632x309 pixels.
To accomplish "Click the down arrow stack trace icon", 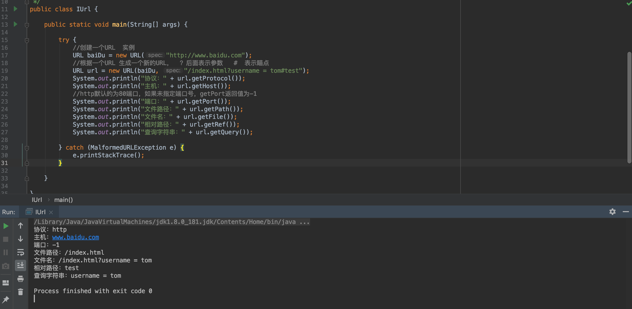I will (x=21, y=239).
